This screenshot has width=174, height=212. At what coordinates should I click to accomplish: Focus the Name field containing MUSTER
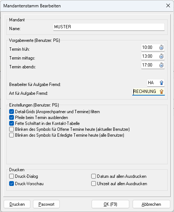[x=109, y=27]
